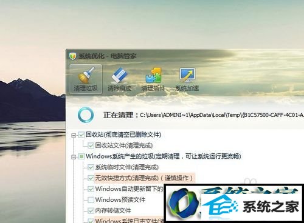Click the Temp file path being cleaned

click(222, 115)
